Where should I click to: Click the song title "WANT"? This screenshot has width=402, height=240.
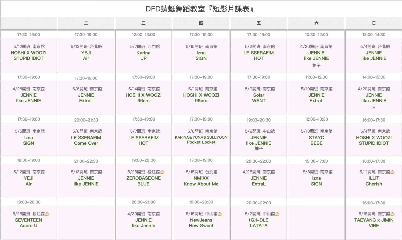(259, 101)
